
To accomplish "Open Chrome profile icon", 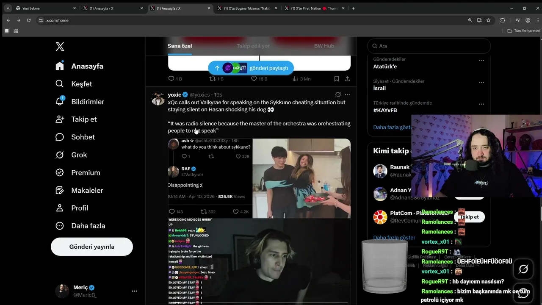I will [528, 20].
